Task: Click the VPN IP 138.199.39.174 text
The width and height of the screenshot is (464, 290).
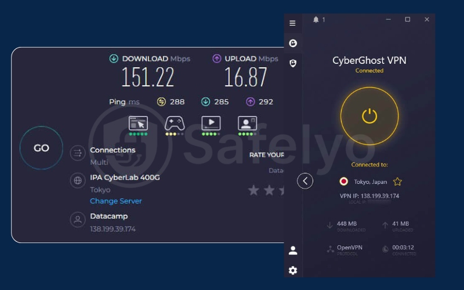Action: 369,196
